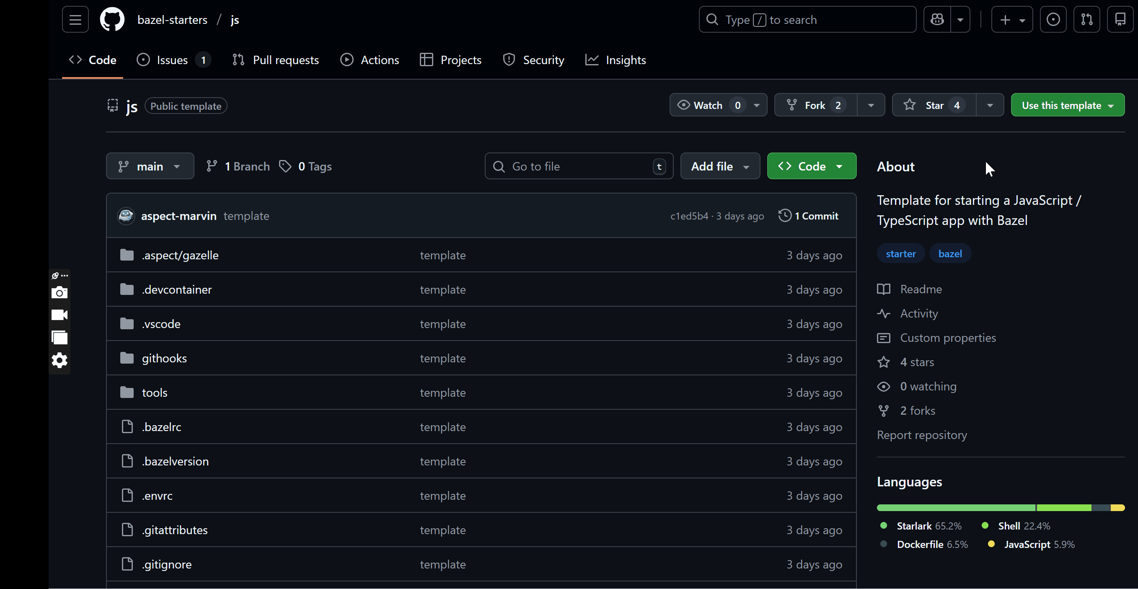
Task: Fork this repository
Action: [815, 105]
